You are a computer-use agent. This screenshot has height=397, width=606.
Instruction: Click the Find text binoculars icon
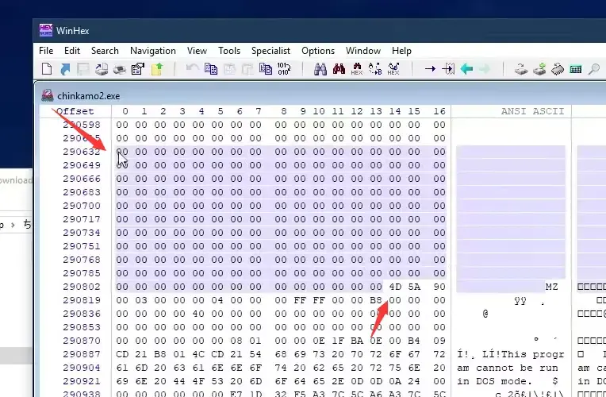pyautogui.click(x=320, y=69)
